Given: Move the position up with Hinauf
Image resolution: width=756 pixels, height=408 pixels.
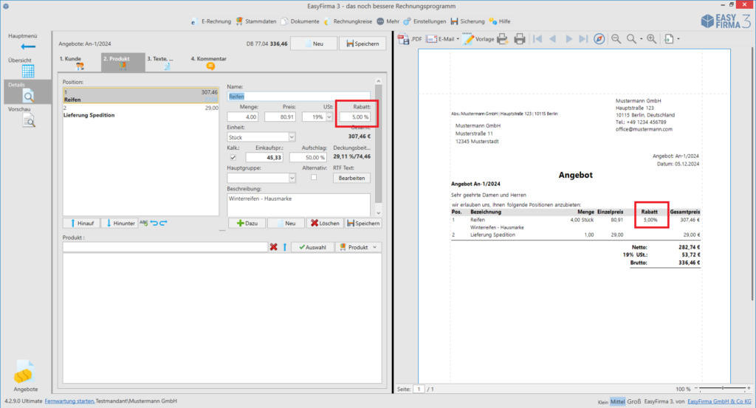Looking at the screenshot, I should coord(81,223).
